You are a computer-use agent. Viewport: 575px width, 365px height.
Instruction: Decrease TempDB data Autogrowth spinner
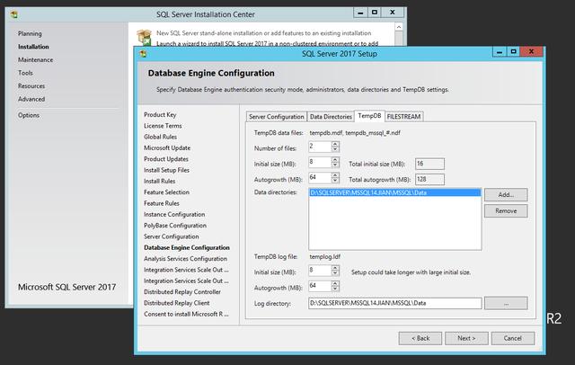point(335,181)
